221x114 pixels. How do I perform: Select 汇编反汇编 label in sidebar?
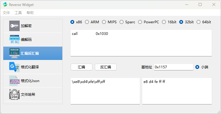30,53
